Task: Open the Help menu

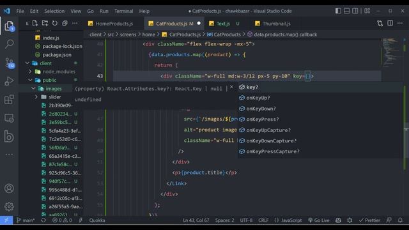Action: tap(144, 11)
